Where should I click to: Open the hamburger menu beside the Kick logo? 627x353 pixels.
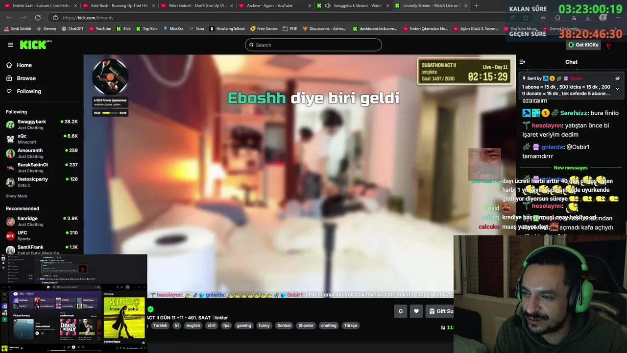(x=10, y=45)
